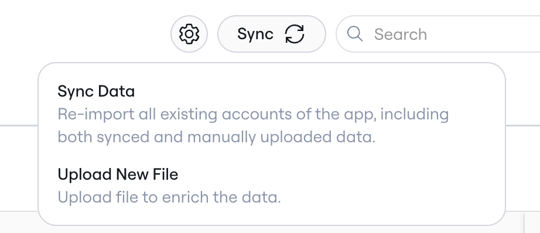This screenshot has height=233, width=540.
Task: Click the cog icon left of Sync
Action: click(x=189, y=34)
